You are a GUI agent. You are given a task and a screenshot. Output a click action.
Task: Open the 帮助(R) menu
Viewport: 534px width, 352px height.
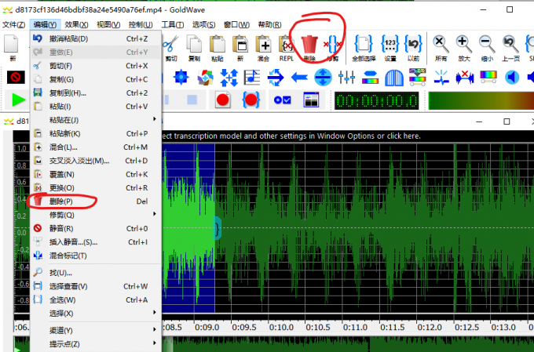pos(269,24)
